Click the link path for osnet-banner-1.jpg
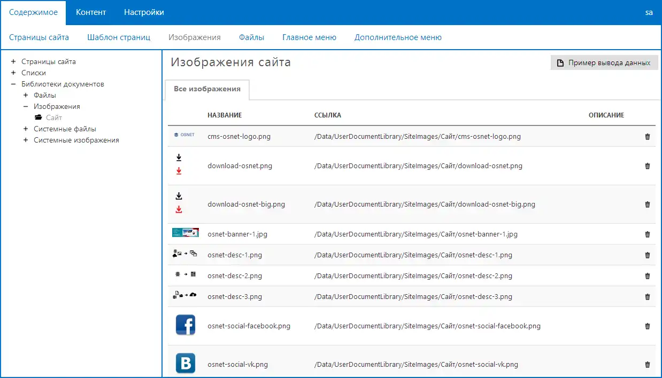 416,234
